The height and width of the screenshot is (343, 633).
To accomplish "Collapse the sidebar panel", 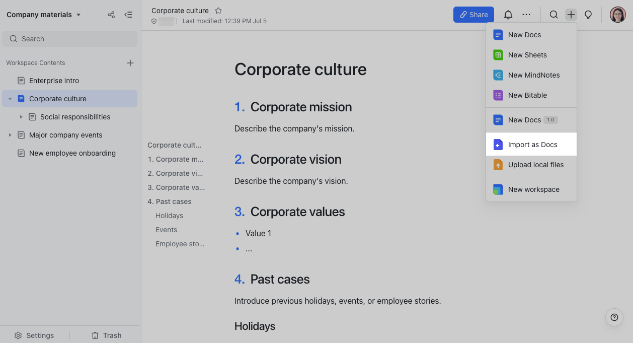I will 128,15.
